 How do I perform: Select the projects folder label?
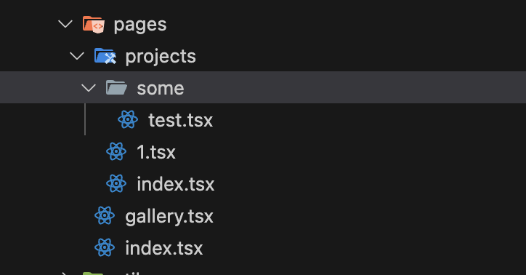[x=161, y=57]
